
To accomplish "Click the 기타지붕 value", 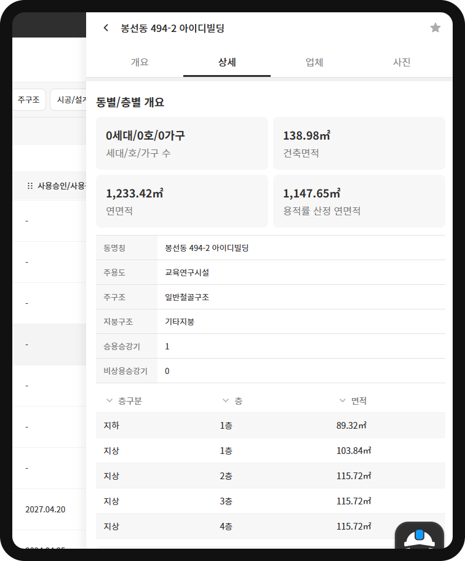I will (180, 322).
